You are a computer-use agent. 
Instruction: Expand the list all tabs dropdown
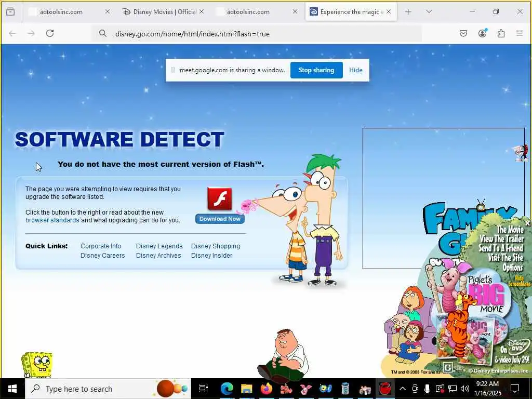[x=429, y=12]
